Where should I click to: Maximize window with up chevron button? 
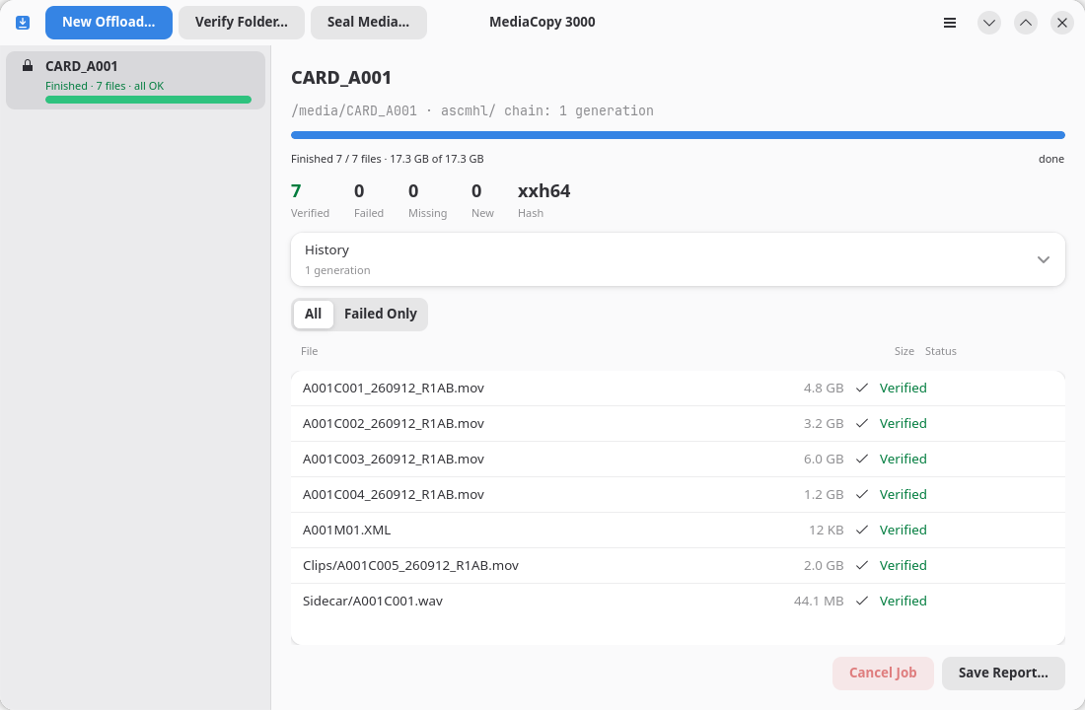tap(1026, 23)
